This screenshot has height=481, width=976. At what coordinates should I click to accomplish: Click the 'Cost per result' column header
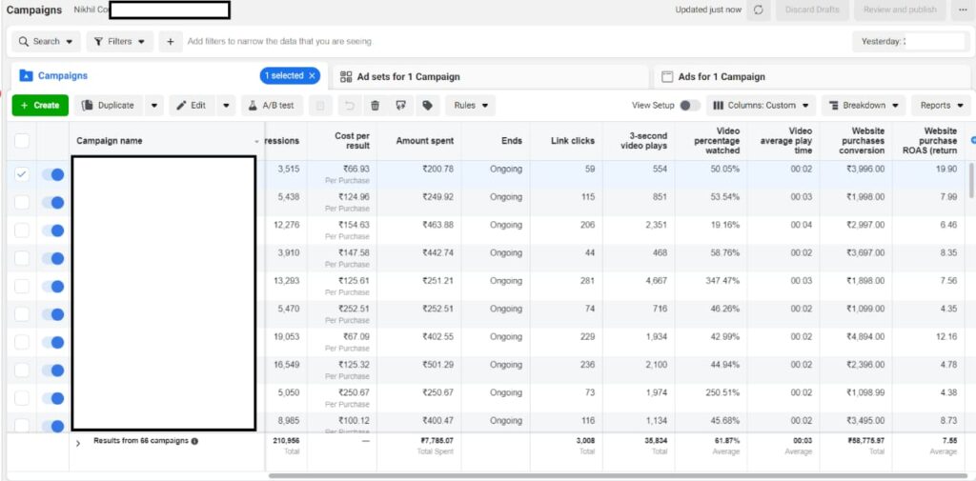[x=343, y=141]
